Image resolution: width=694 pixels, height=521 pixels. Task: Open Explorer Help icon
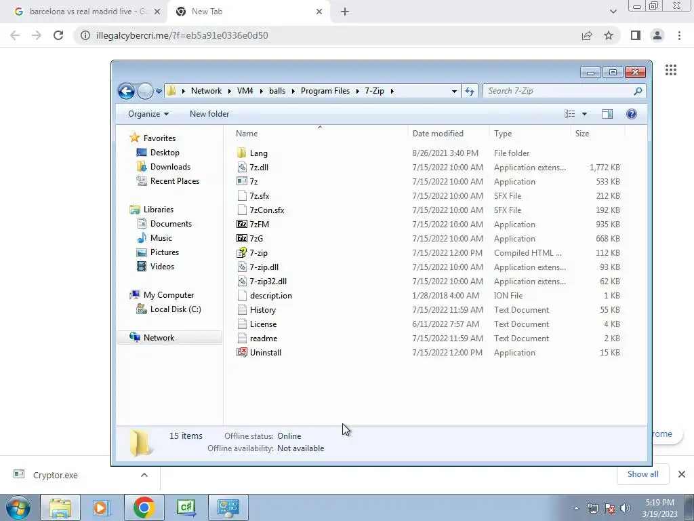[x=632, y=114]
